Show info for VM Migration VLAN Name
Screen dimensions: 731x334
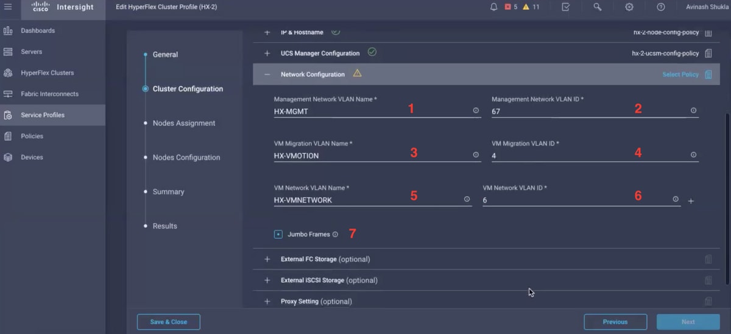pyautogui.click(x=476, y=155)
